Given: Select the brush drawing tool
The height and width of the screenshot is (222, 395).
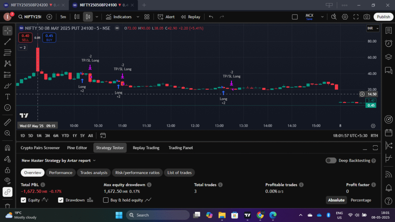Looking at the screenshot, I should tap(8, 86).
